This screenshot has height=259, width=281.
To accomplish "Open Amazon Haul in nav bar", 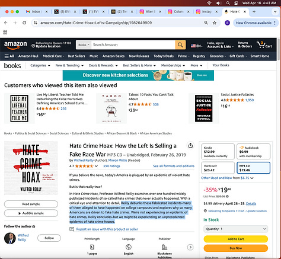I will pos(28,56).
